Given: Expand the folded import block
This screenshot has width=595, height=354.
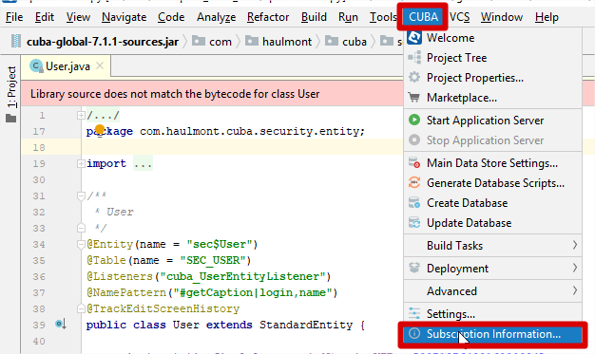Looking at the screenshot, I should click(x=81, y=164).
